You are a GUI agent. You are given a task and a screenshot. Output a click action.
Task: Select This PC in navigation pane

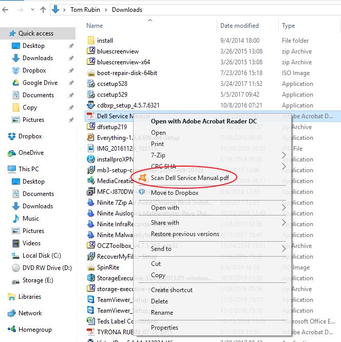(x=28, y=169)
